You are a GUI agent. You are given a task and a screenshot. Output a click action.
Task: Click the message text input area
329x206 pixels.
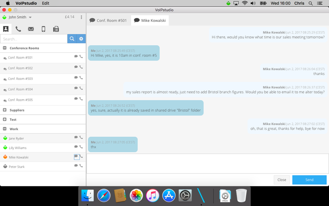point(208,164)
